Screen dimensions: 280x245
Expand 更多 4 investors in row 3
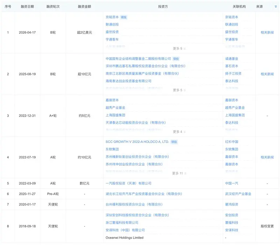179,132
